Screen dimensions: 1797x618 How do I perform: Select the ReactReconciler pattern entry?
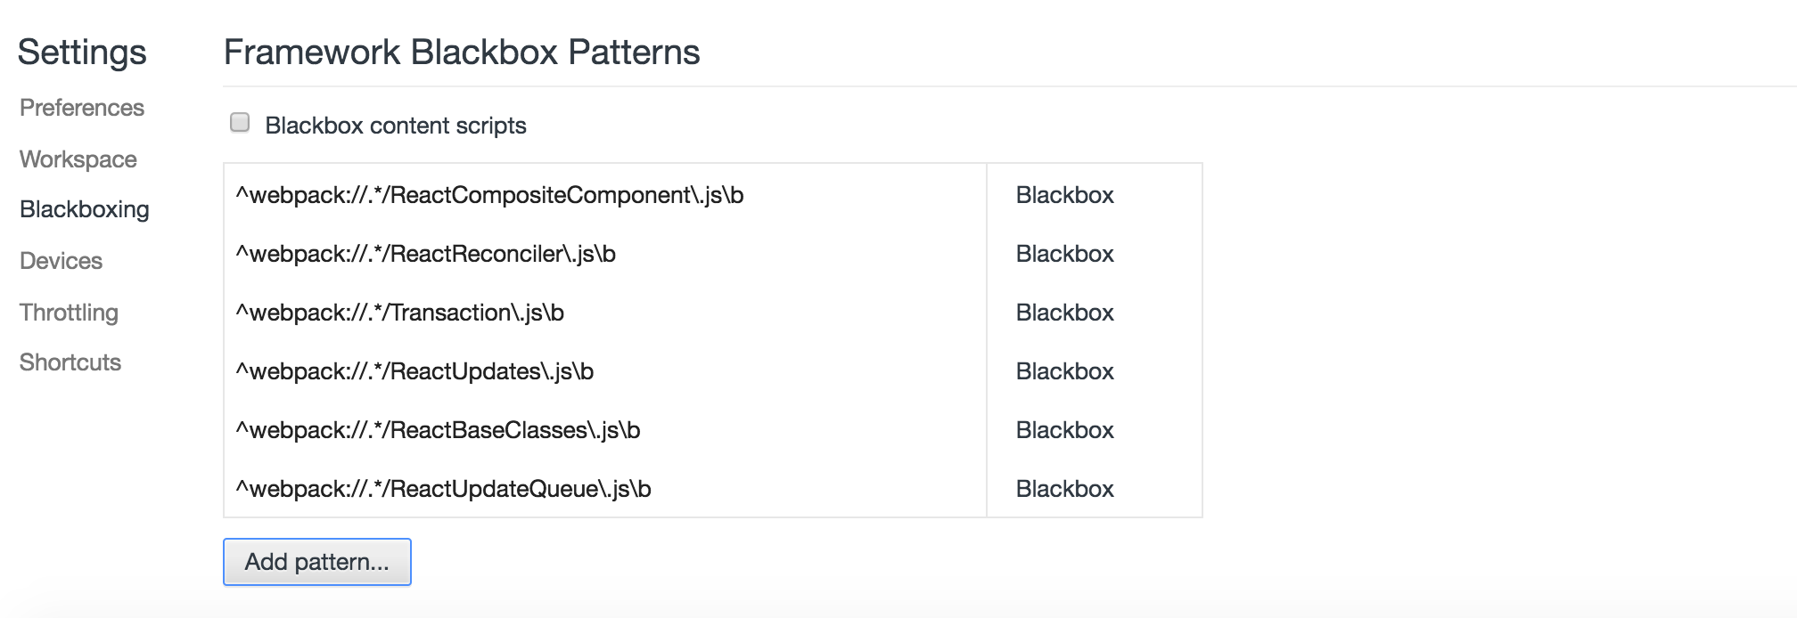point(426,254)
